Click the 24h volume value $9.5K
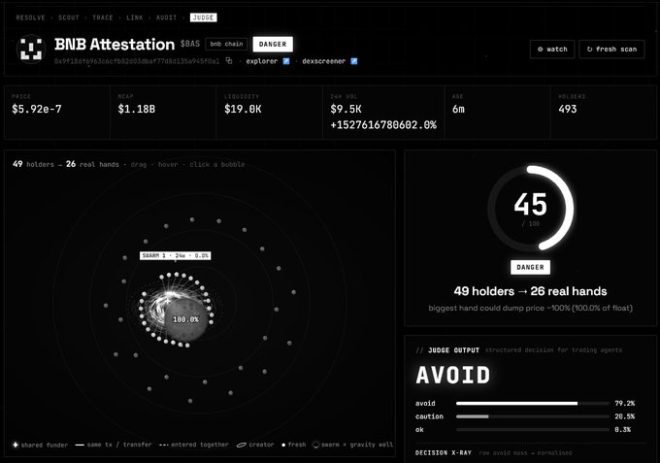 pos(346,109)
